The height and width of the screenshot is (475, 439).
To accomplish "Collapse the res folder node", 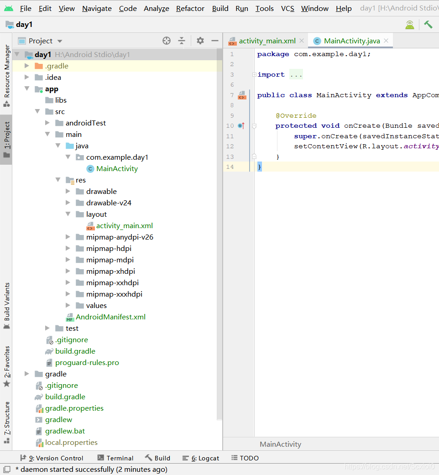I will [58, 180].
